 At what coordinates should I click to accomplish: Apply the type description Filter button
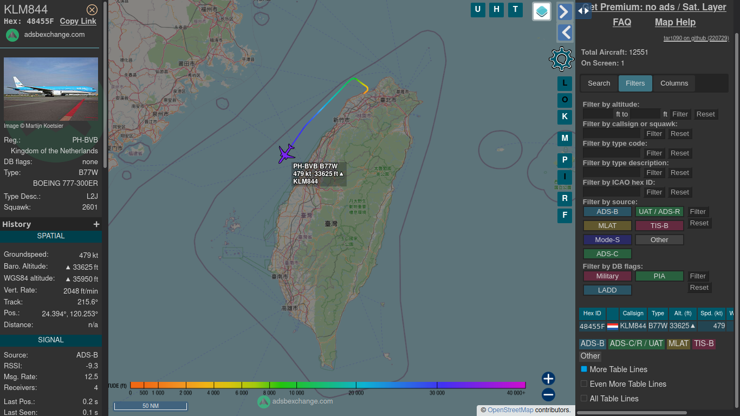(x=654, y=173)
